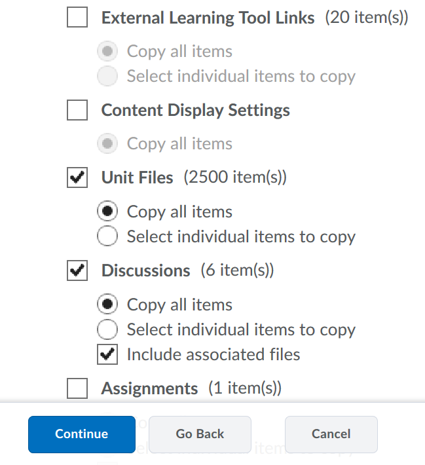The height and width of the screenshot is (465, 425).
Task: Toggle the 'Include associated files' checkbox
Action: [107, 354]
